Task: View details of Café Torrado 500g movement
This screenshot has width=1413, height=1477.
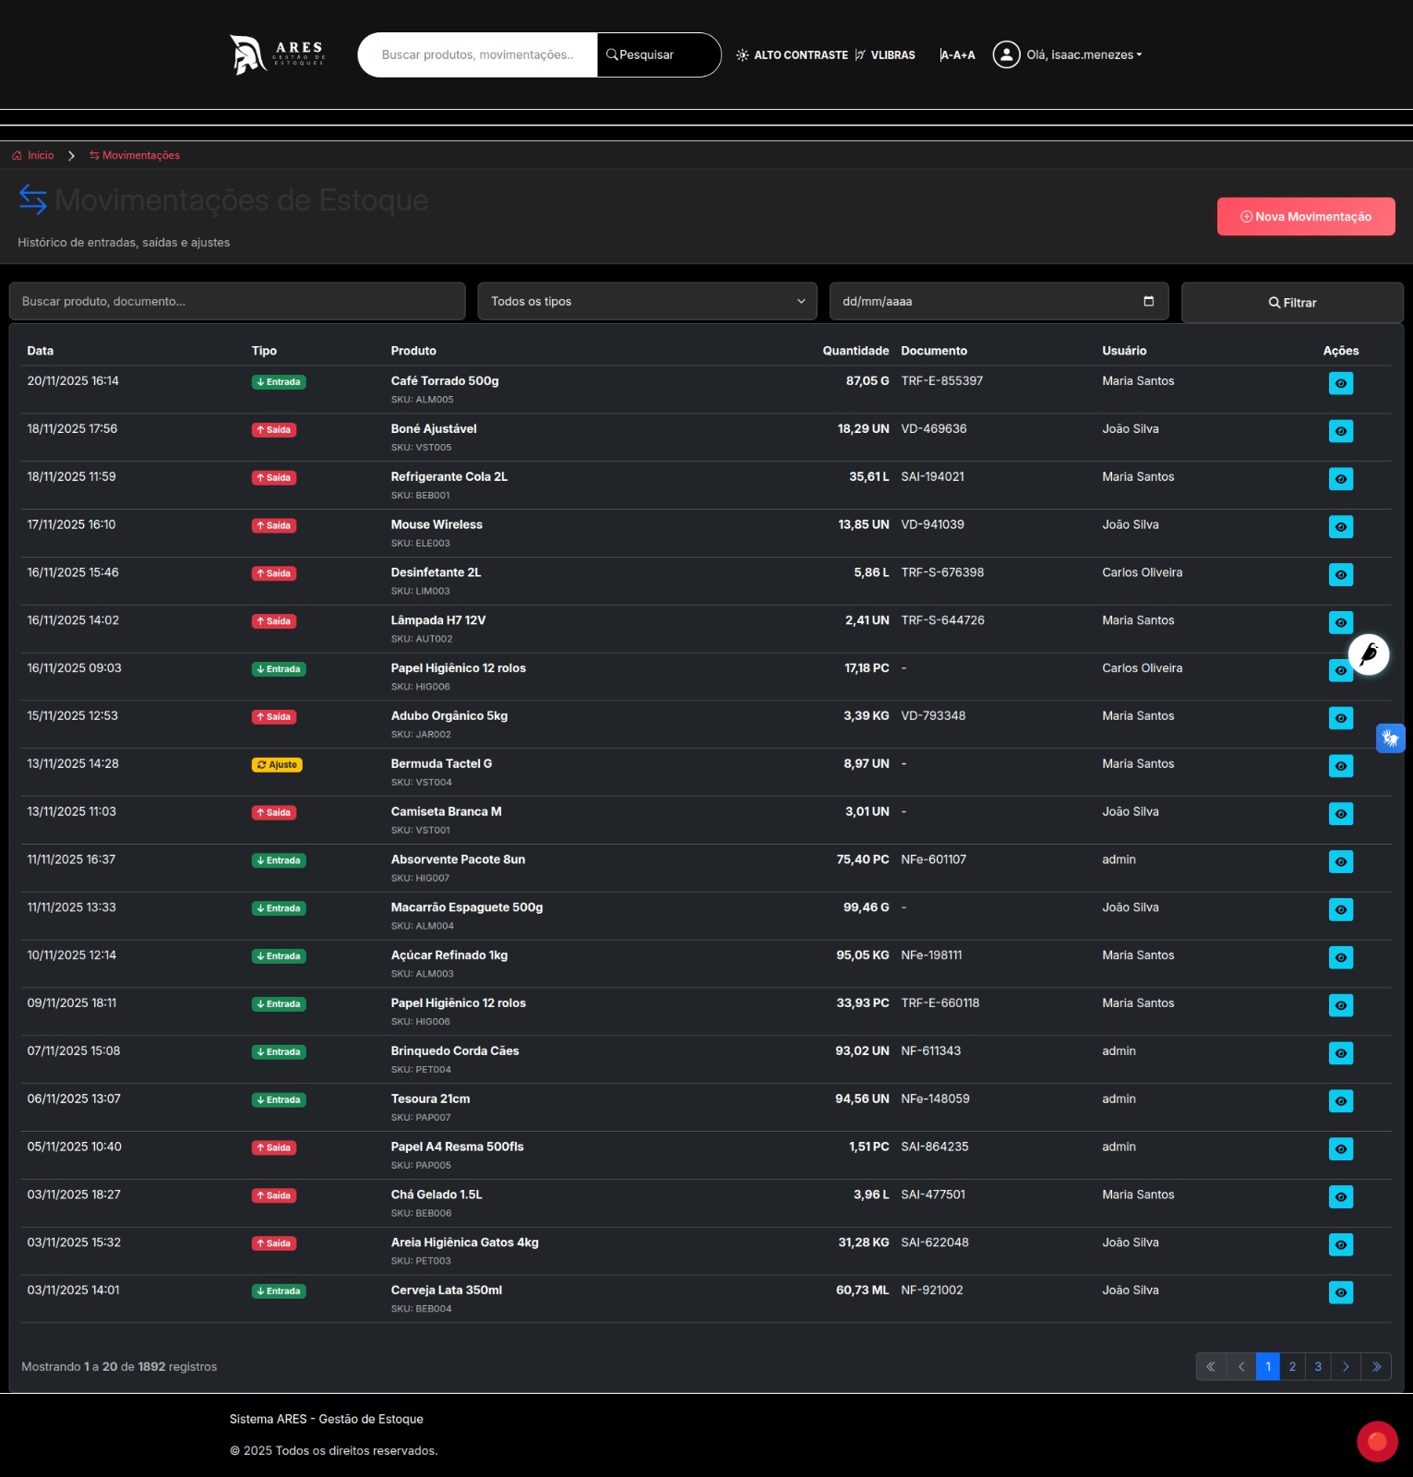Action: [1341, 383]
